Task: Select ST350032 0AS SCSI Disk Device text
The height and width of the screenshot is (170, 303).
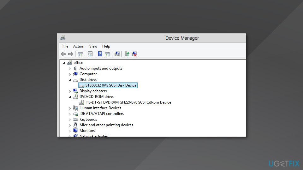Action: coord(111,85)
